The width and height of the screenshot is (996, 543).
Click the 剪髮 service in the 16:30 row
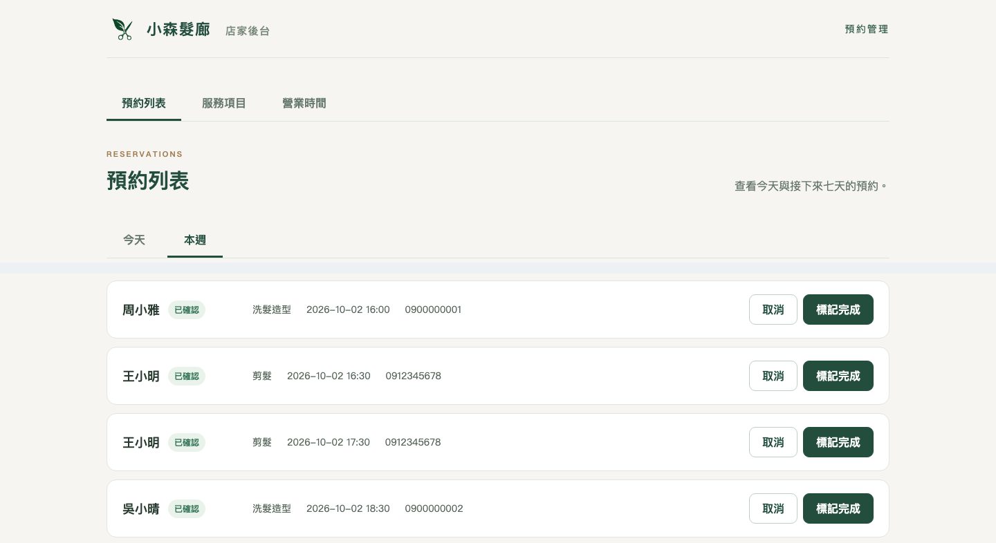click(262, 376)
